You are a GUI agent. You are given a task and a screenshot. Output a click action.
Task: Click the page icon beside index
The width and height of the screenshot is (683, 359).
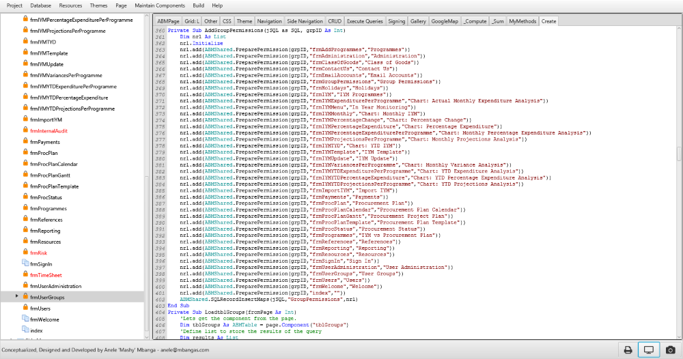[25, 330]
